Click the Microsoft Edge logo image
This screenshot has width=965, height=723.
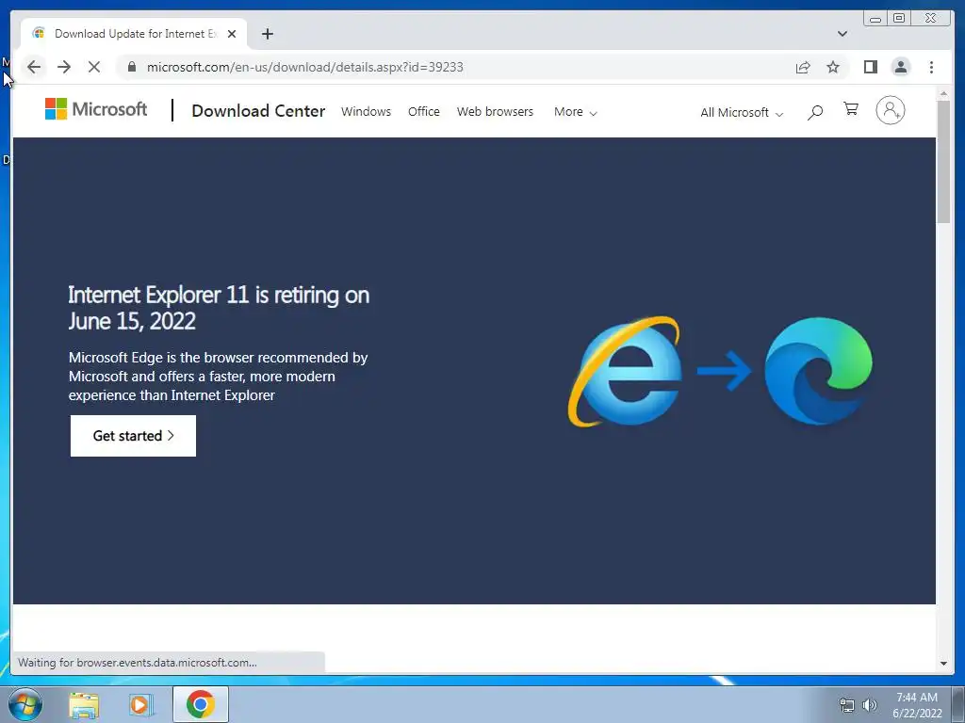(x=818, y=371)
